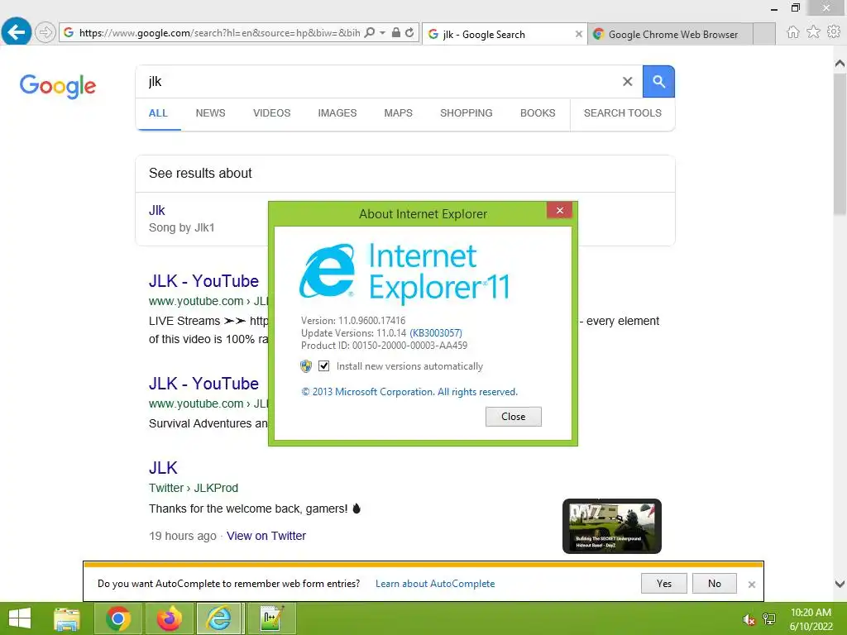The image size is (847, 635).
Task: Close the 'jlk - Google Search' tab
Action: pyautogui.click(x=578, y=34)
